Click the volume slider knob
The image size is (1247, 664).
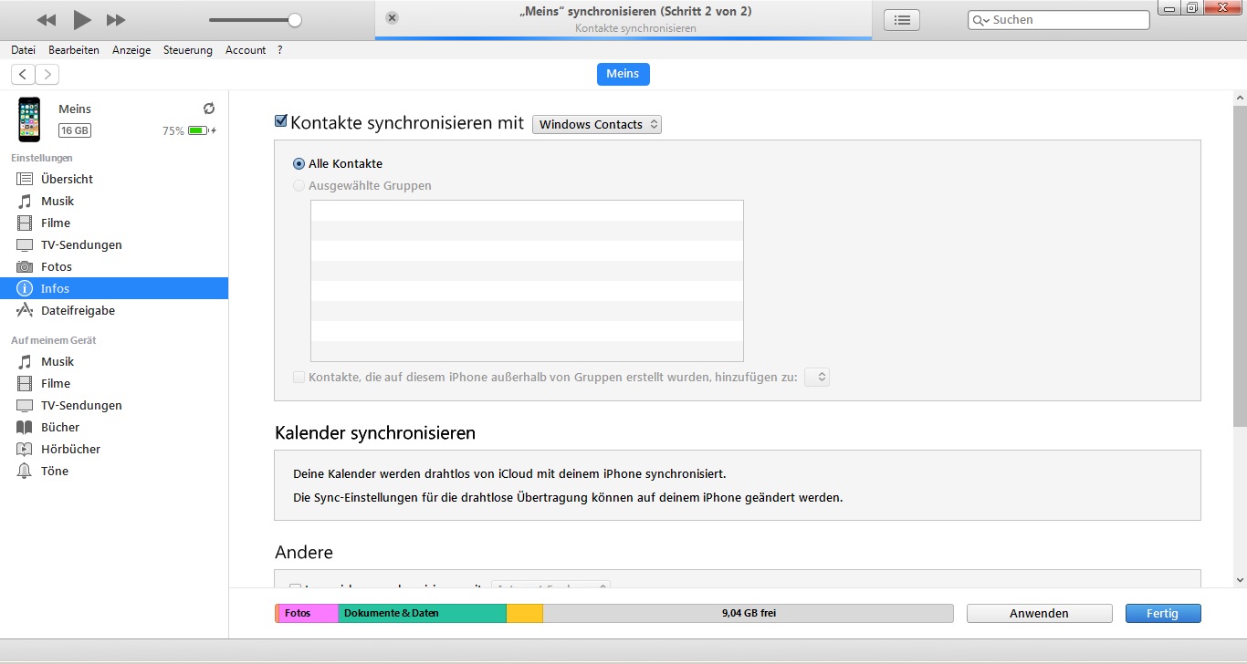[294, 20]
